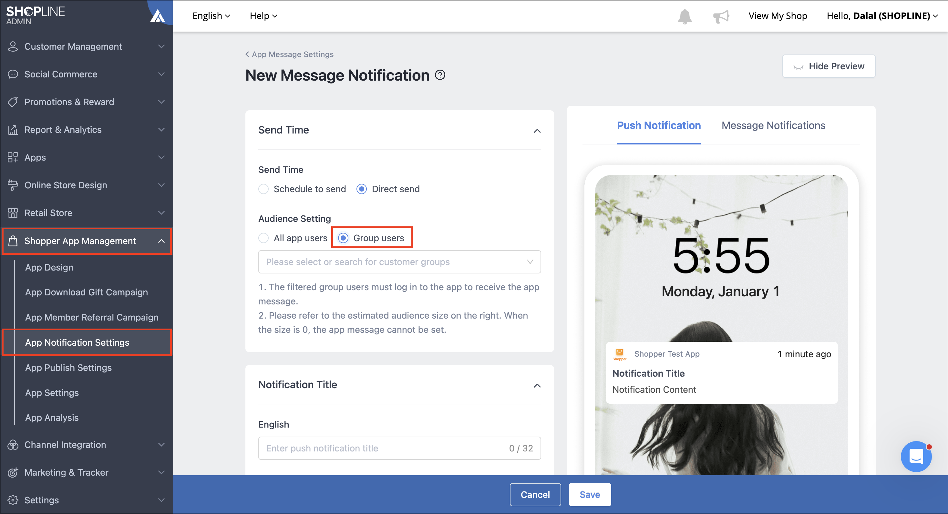Click the Promotions & Reward tag icon
948x514 pixels.
13,102
